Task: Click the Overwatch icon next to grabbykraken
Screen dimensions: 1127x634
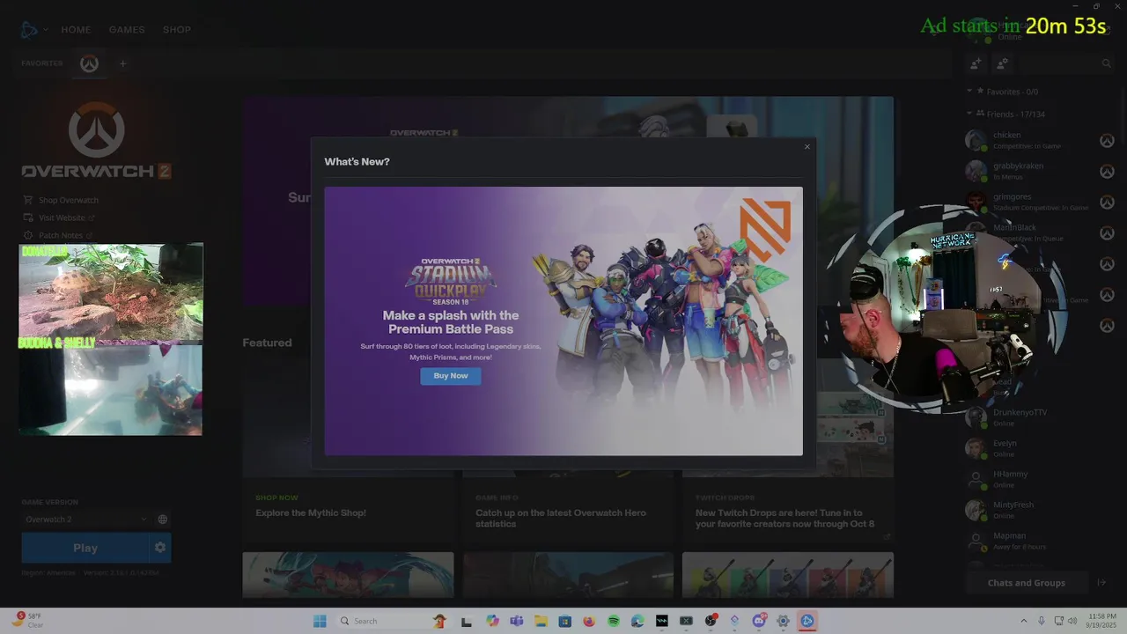Action: 1107,171
